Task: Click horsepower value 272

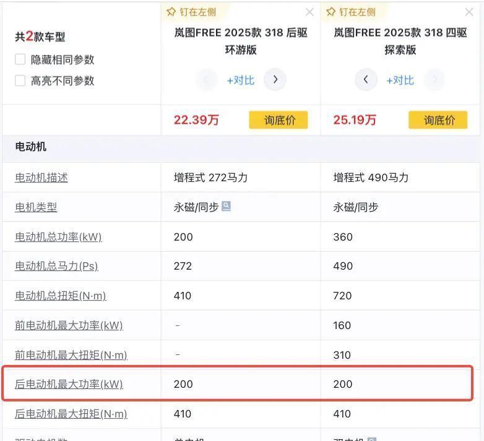Action: (x=183, y=266)
